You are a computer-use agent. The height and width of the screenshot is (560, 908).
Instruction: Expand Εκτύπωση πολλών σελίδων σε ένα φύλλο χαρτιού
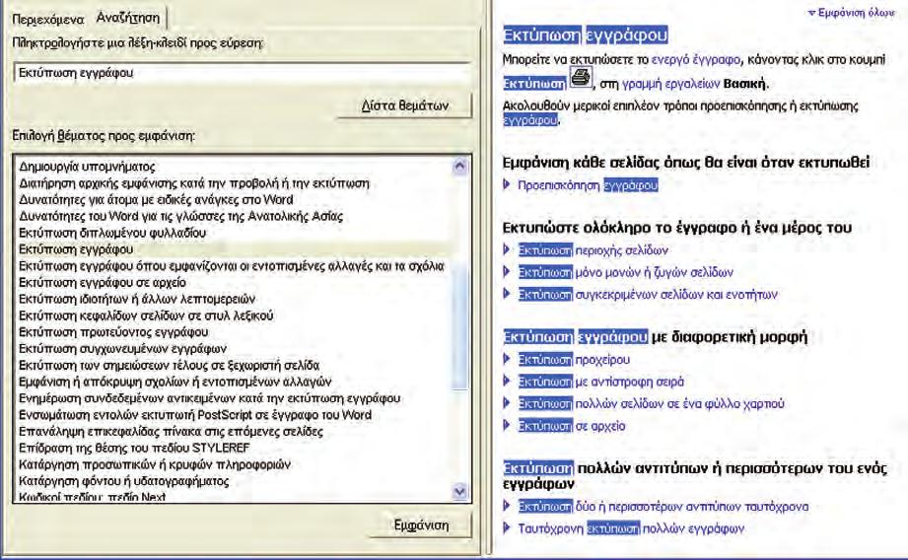[644, 403]
